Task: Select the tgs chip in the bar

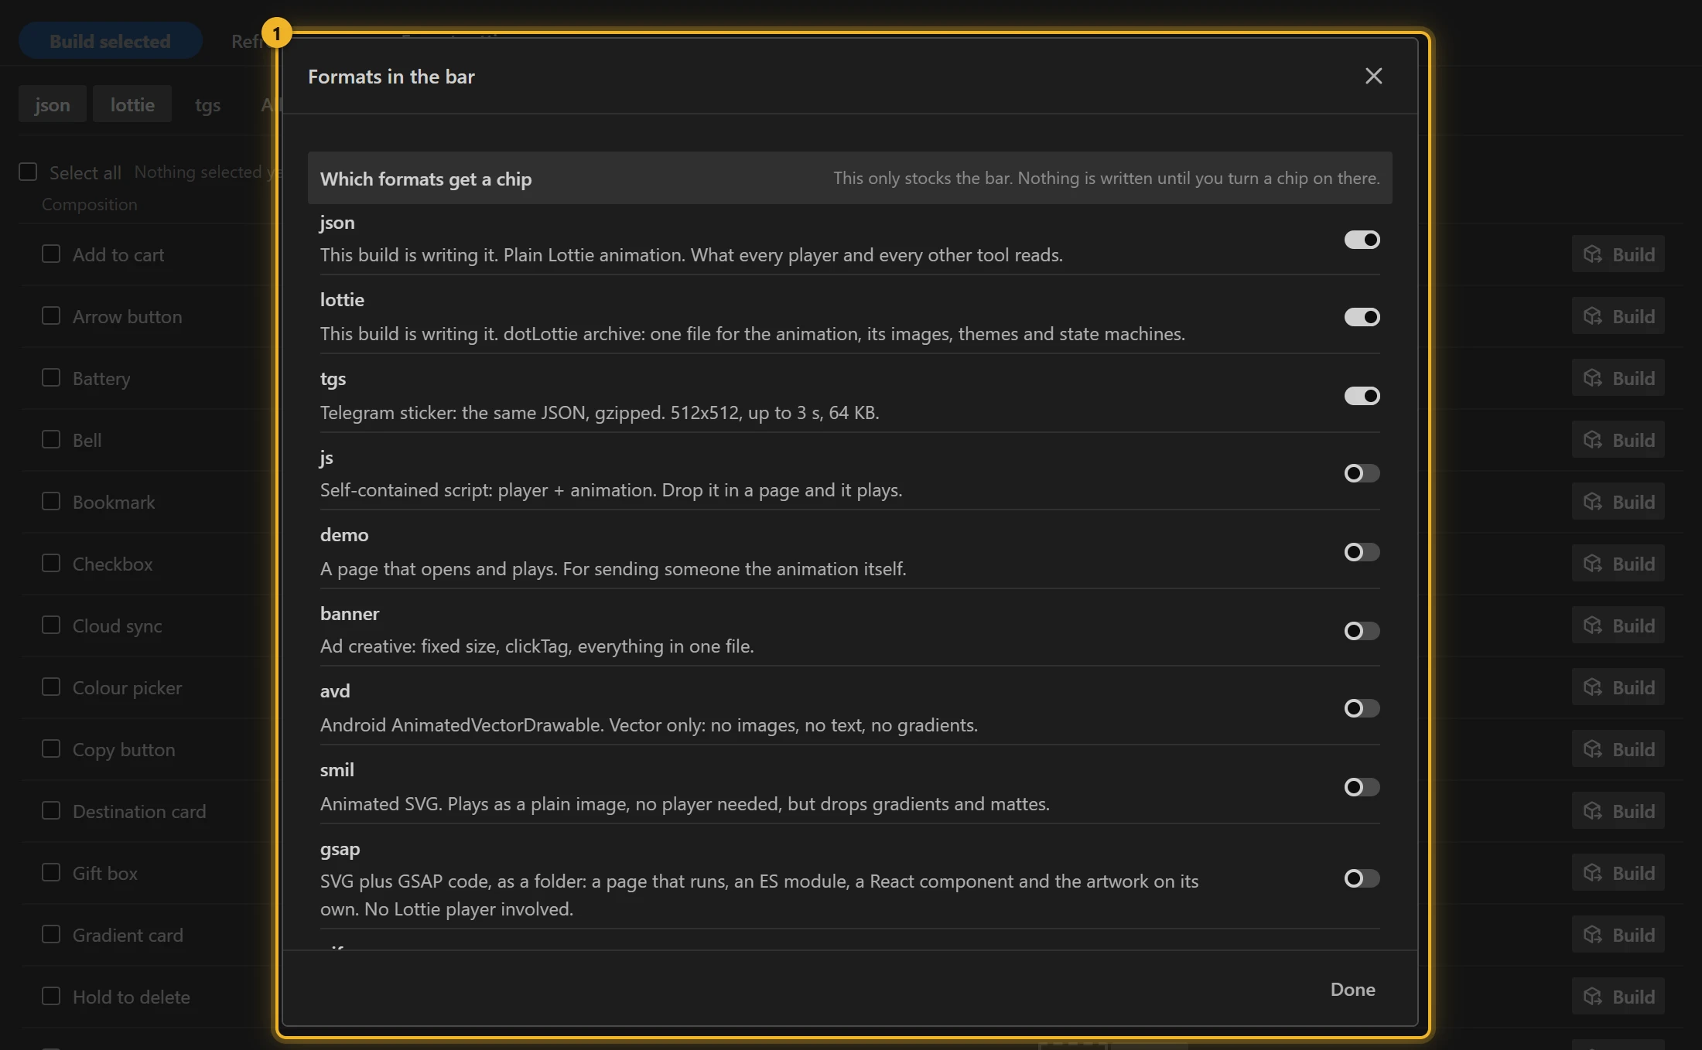Action: click(207, 104)
